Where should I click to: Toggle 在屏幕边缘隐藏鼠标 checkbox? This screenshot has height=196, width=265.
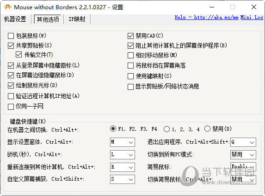coord(11,76)
